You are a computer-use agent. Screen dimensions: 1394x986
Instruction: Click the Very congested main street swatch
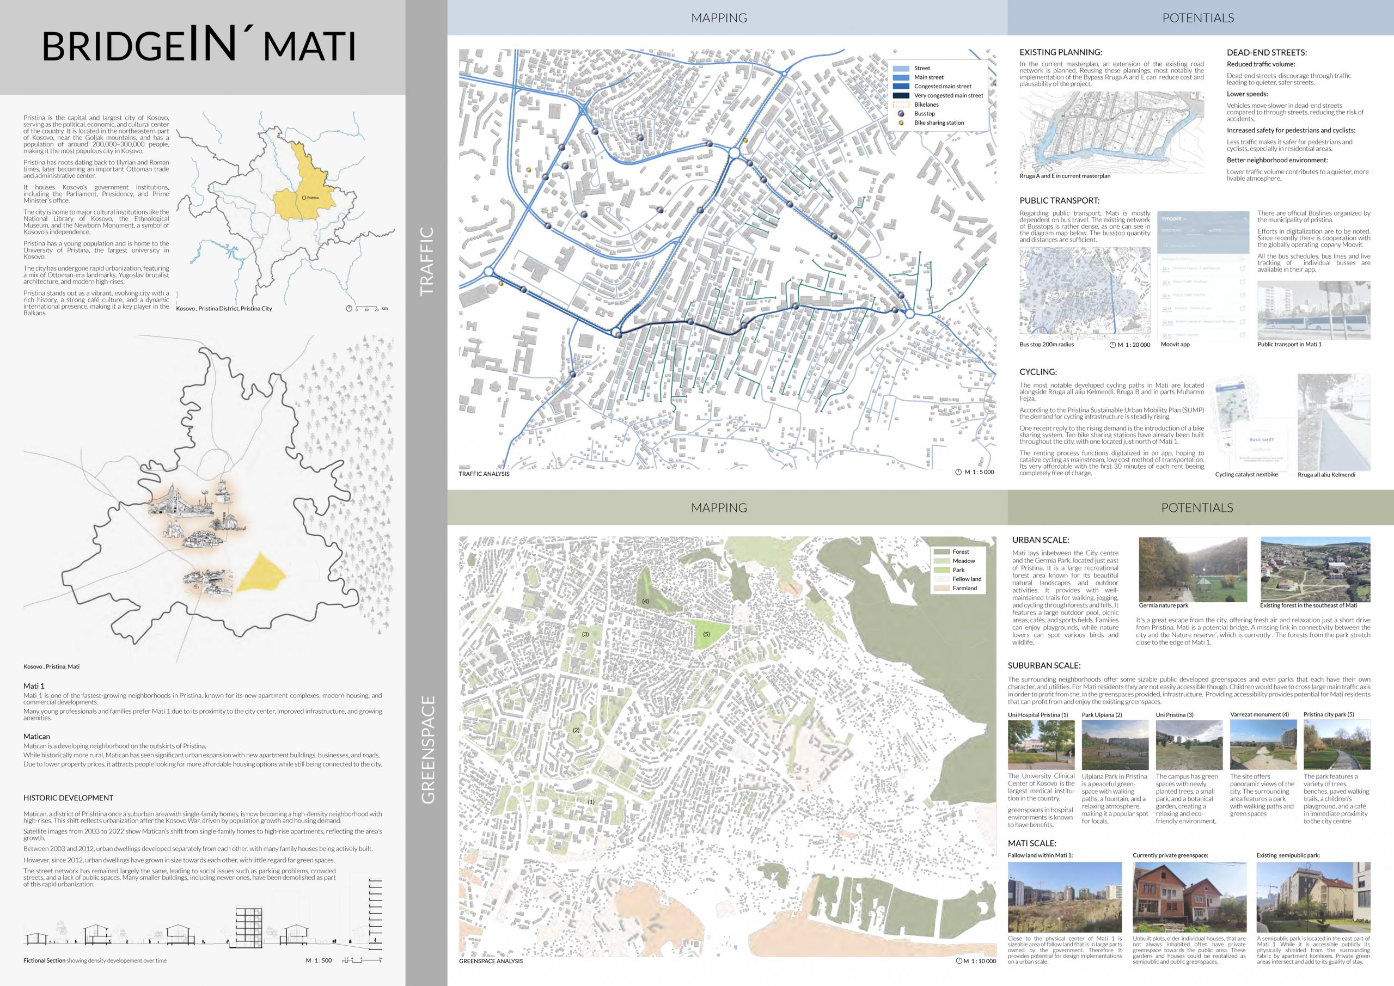(901, 95)
